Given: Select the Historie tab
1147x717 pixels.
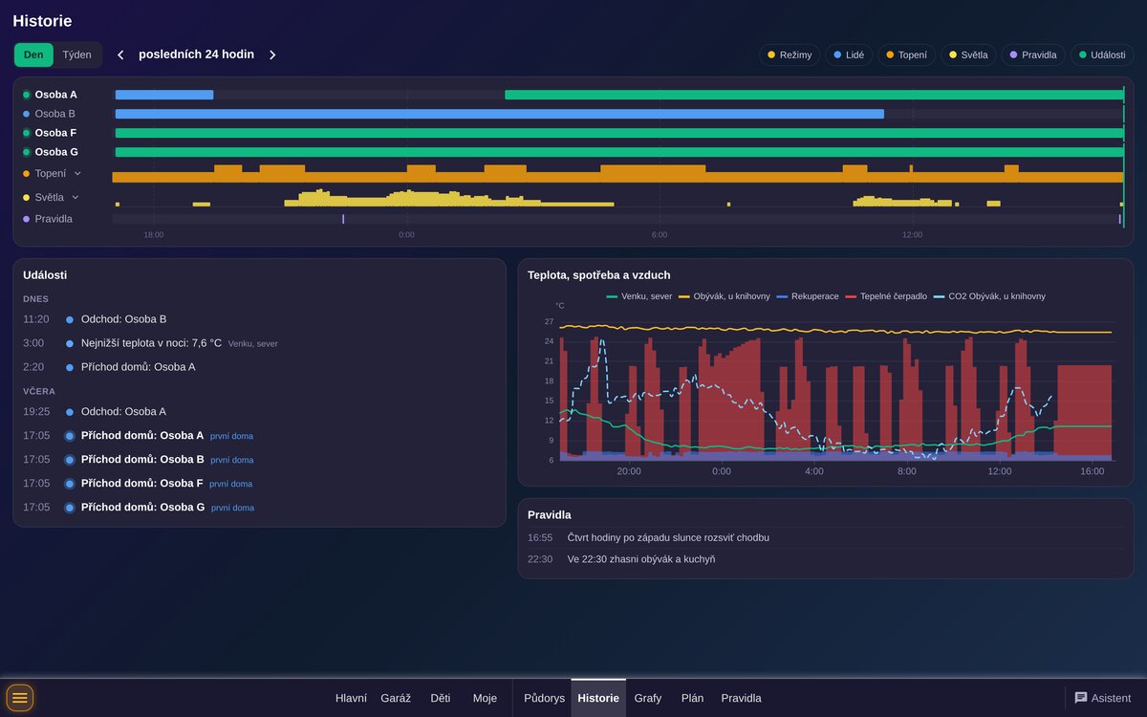Looking at the screenshot, I should (598, 698).
